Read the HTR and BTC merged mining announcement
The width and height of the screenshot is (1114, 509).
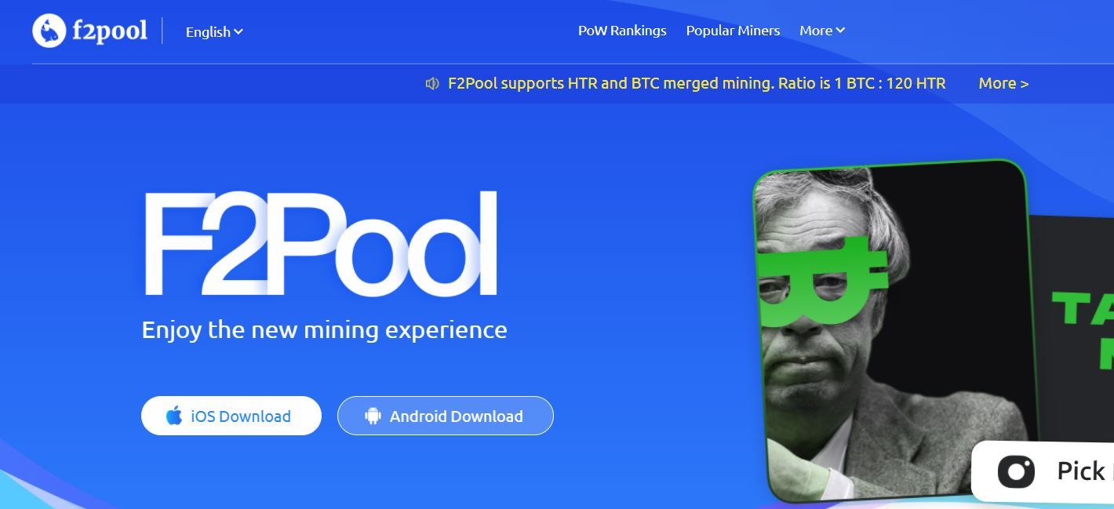click(697, 83)
